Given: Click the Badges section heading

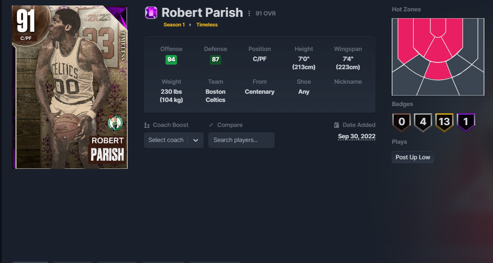Looking at the screenshot, I should pos(402,104).
